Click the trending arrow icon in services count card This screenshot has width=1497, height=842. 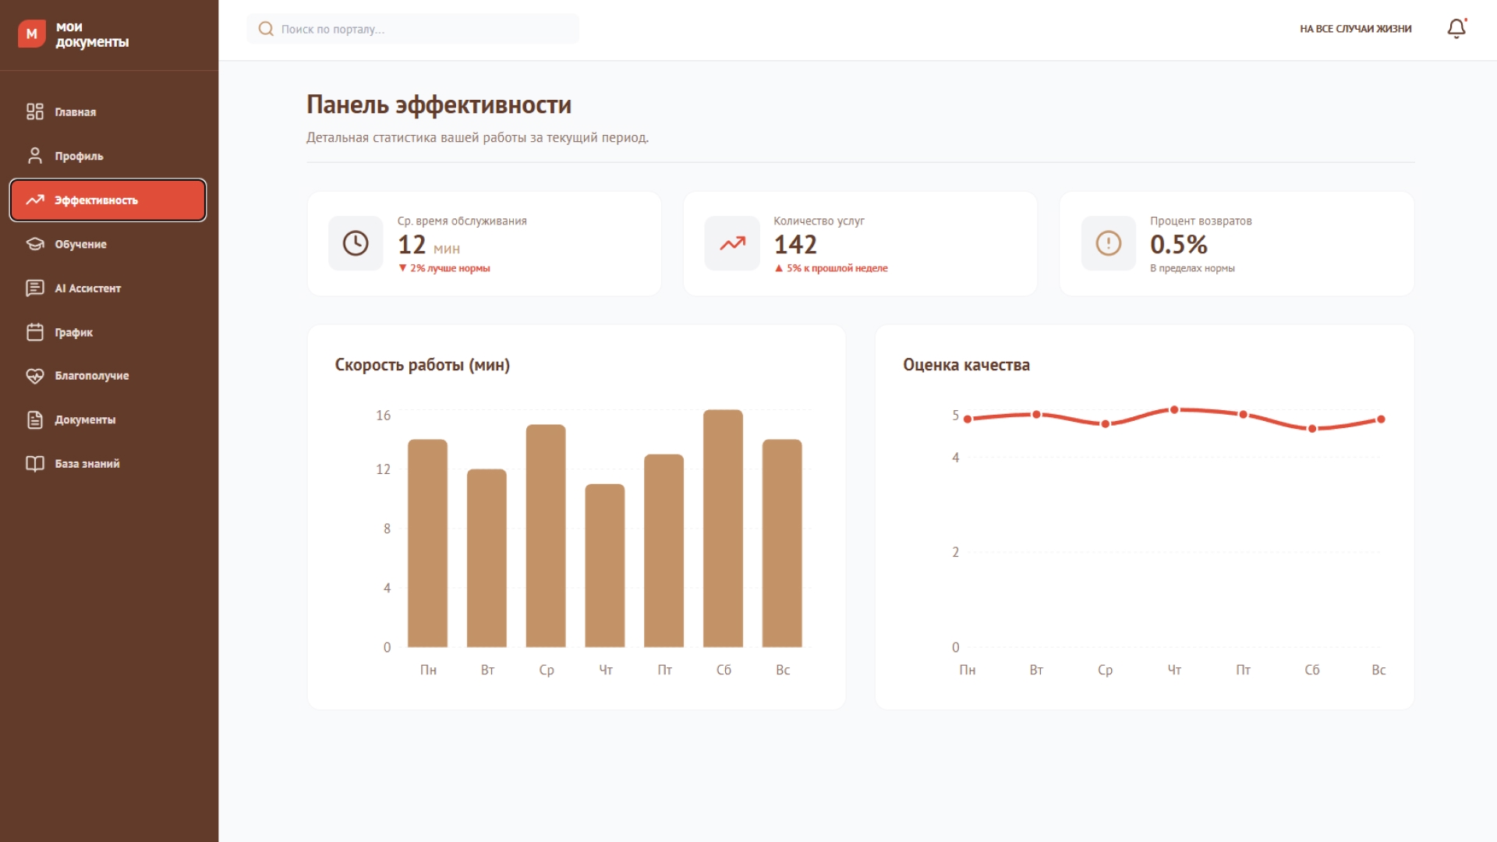[x=731, y=243]
